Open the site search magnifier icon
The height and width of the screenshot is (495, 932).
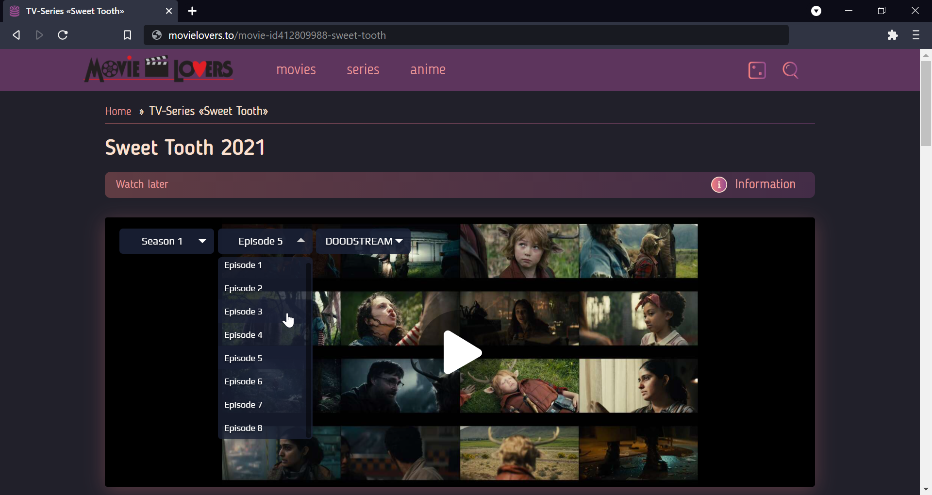point(791,70)
